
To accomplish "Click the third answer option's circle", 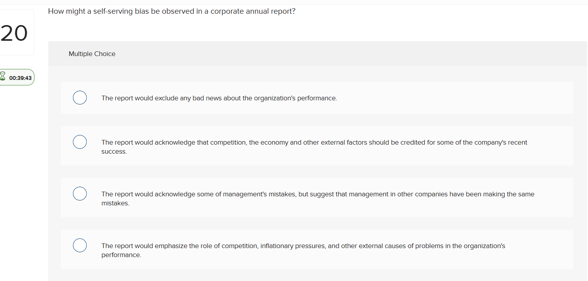I will (x=80, y=193).
